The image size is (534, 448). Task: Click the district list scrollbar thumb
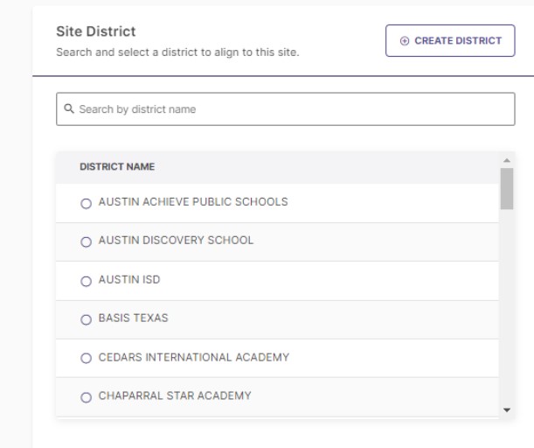click(x=507, y=188)
